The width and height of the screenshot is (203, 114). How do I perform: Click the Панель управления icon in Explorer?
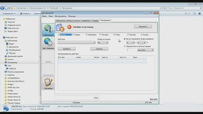[6, 72]
